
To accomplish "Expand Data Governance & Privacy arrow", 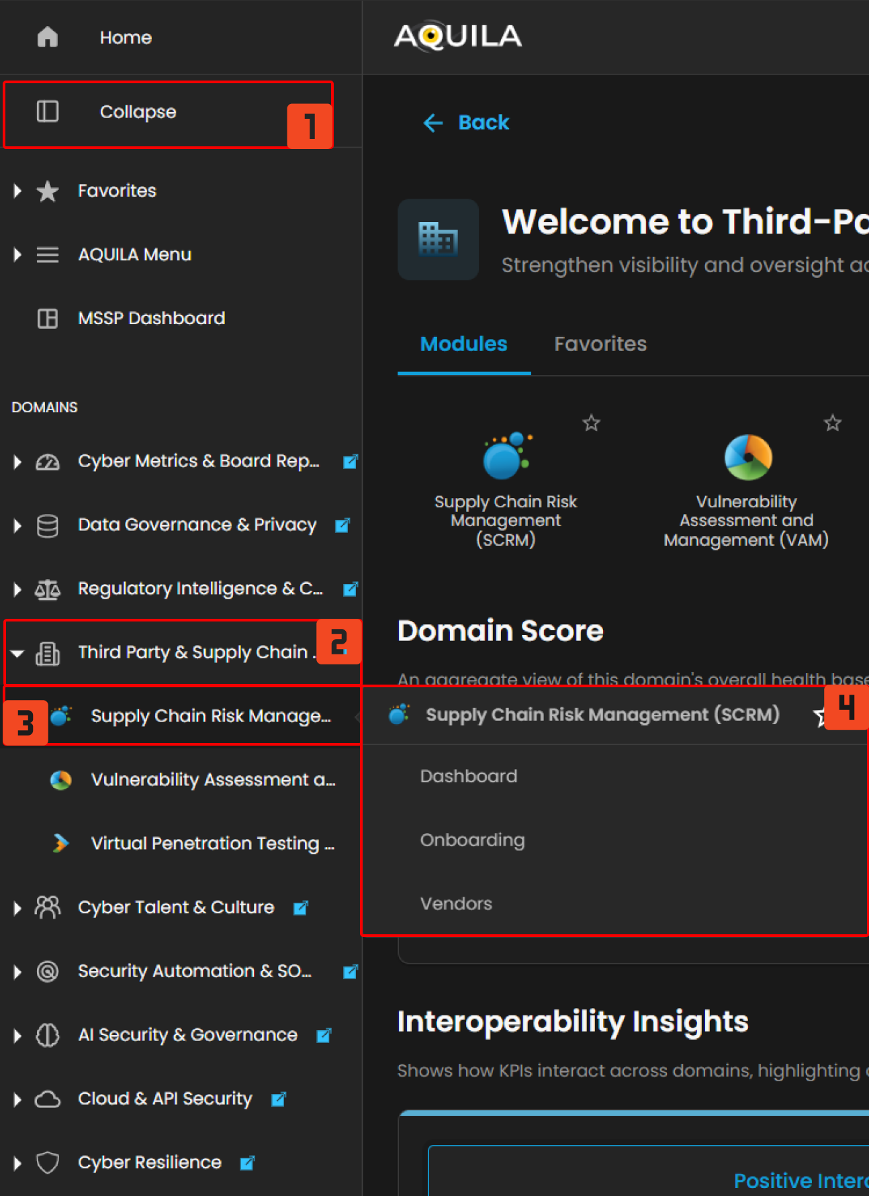I will point(17,525).
